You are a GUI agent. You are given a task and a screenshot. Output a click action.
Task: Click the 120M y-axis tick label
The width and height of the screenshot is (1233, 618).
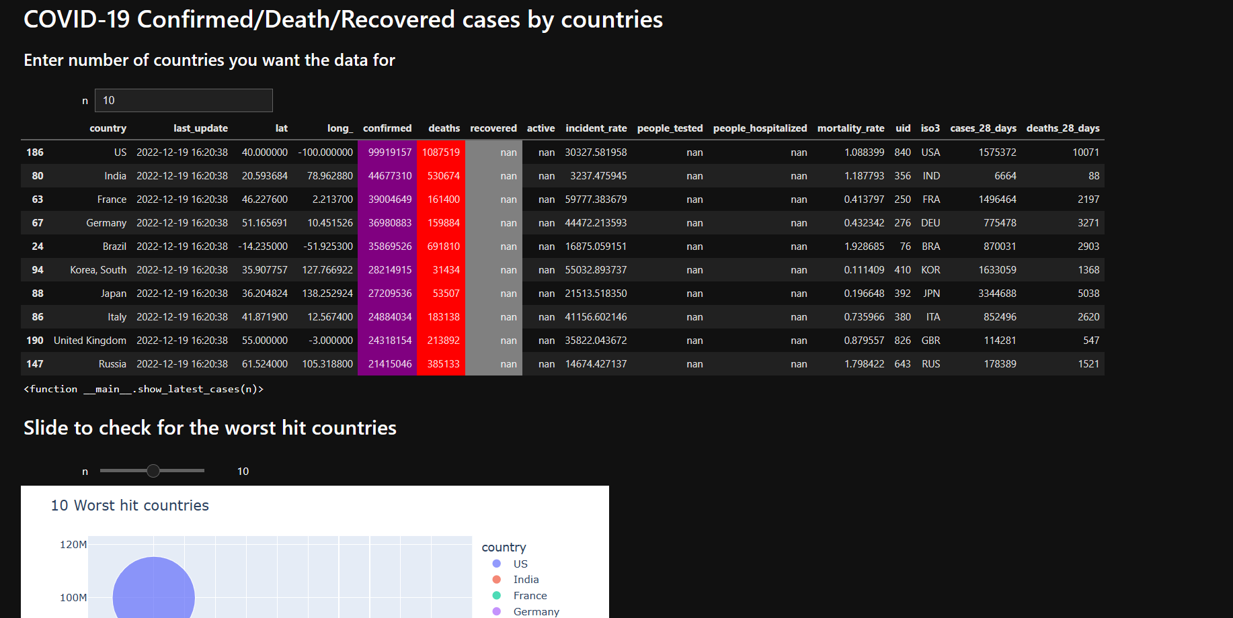click(73, 544)
